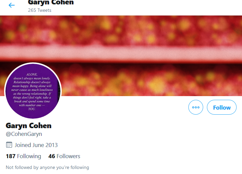Click the ALONE quote text in avatar
This screenshot has height=174, width=242.
32,92
